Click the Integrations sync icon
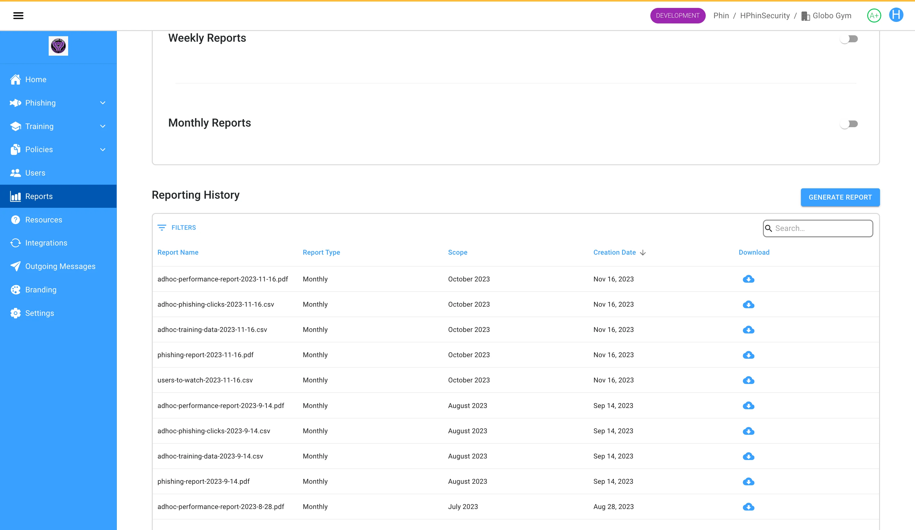This screenshot has width=915, height=530. pos(15,243)
